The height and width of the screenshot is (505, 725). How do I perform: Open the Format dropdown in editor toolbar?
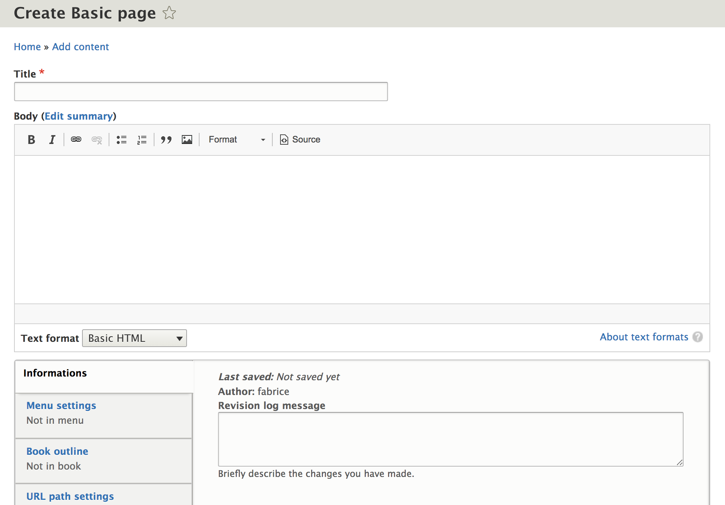pyautogui.click(x=237, y=140)
